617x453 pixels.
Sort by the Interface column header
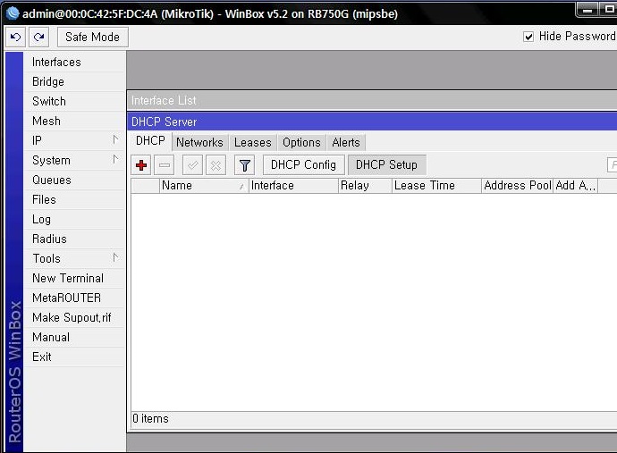[x=293, y=186]
